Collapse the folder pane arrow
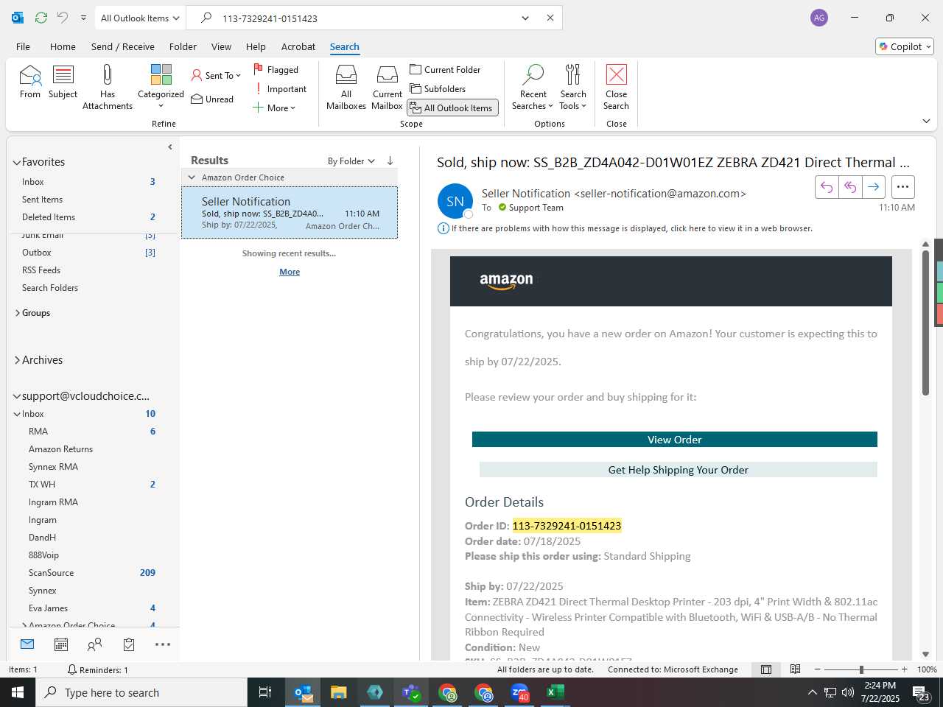 (170, 147)
